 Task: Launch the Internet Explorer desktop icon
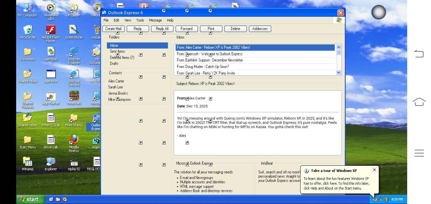pyautogui.click(x=74, y=56)
